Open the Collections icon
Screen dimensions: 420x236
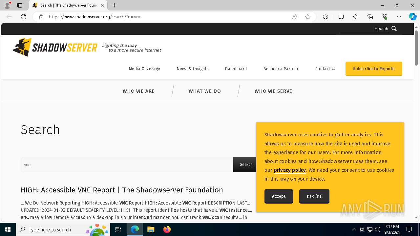click(370, 17)
